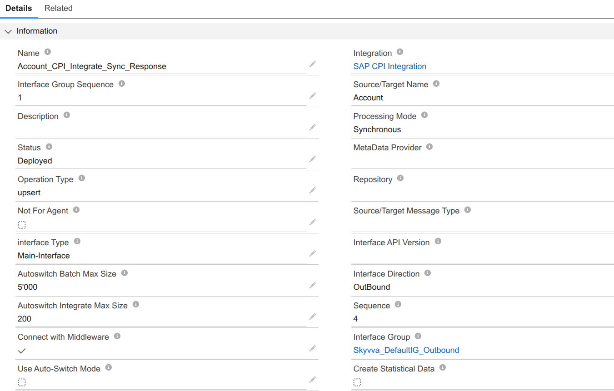Screen dimensions: 614x391
Task: Edit interface Type using pencil icon
Action: 313,253
